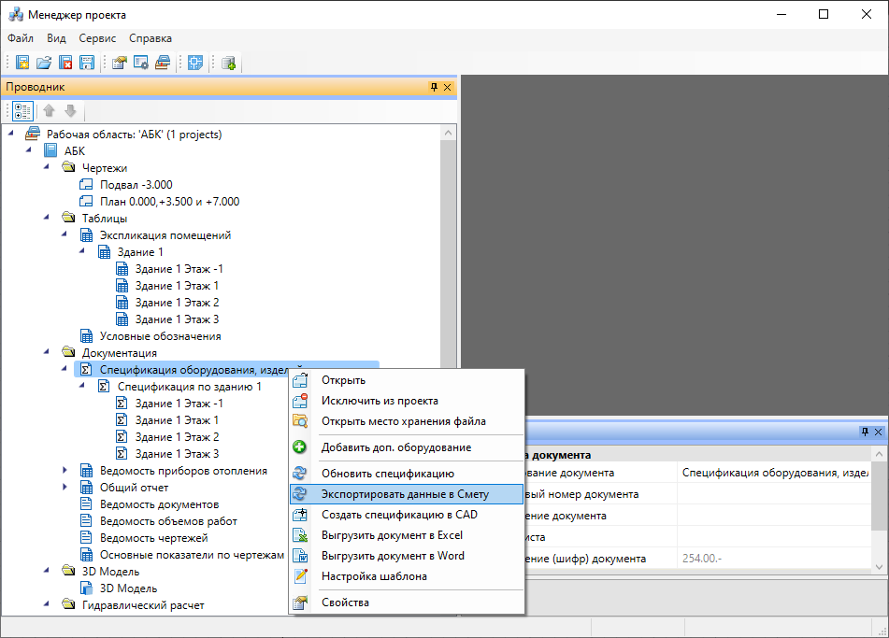Click the new project toolbar icon
Viewport: 889px width, 638px height.
point(22,63)
